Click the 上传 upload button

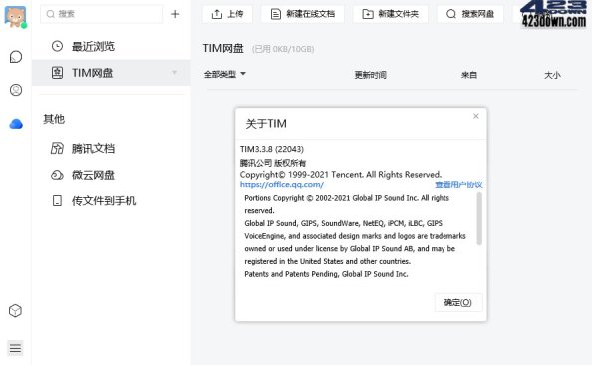click(227, 14)
